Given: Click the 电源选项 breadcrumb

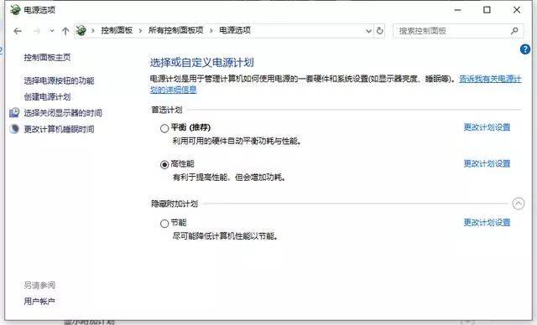Looking at the screenshot, I should click(235, 30).
